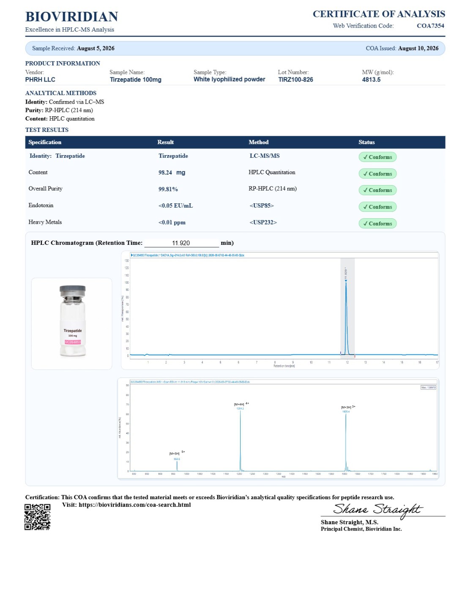Click content result 98.24 mg
Viewport: 465px width, 602px height.
click(x=172, y=172)
